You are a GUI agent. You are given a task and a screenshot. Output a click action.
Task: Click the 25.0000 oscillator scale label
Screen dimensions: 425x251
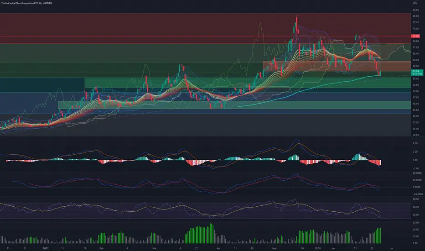pyautogui.click(x=417, y=180)
